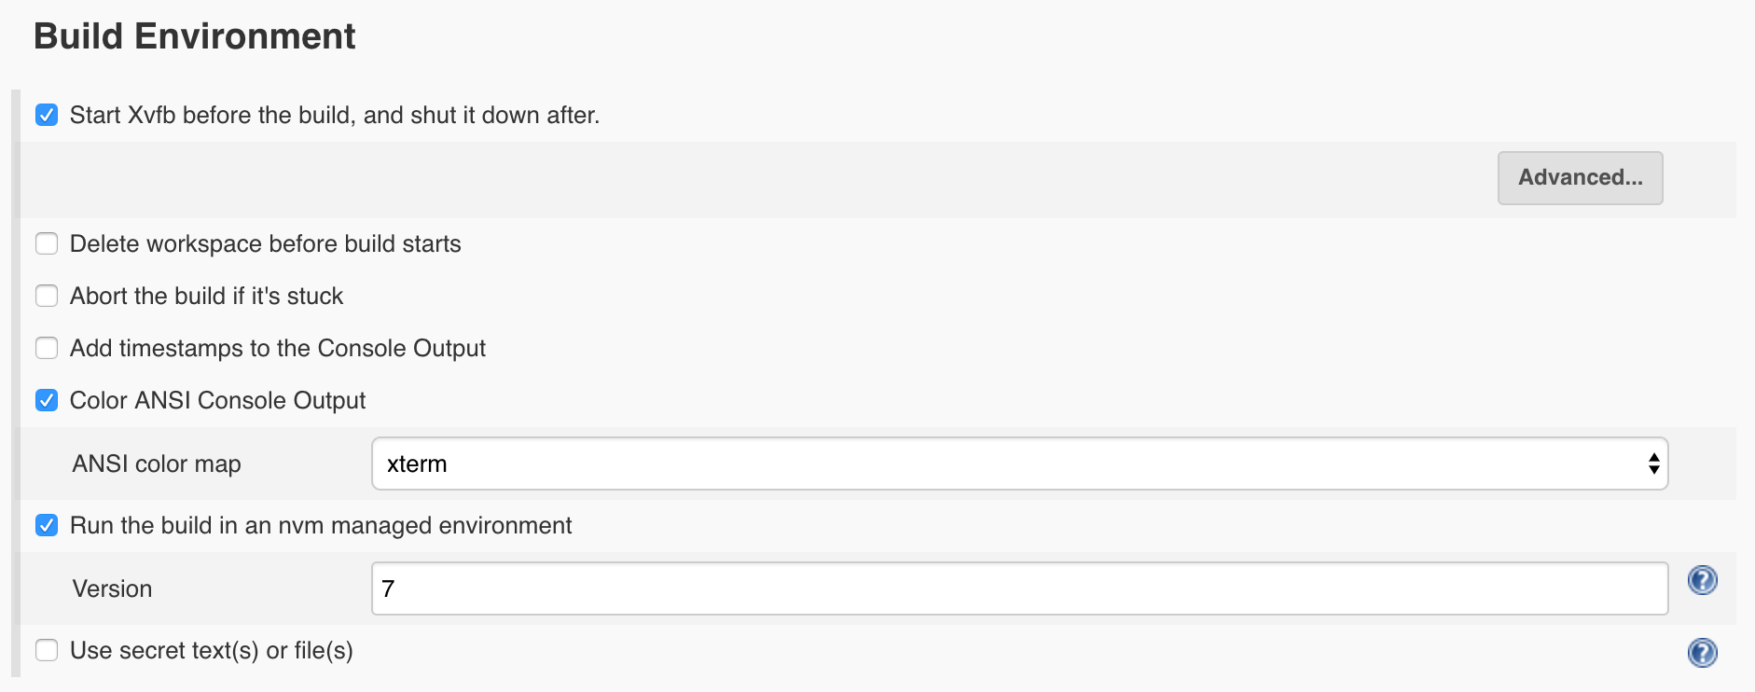1755x692 pixels.
Task: Check Abort the build if it's stuck
Action: click(x=47, y=296)
